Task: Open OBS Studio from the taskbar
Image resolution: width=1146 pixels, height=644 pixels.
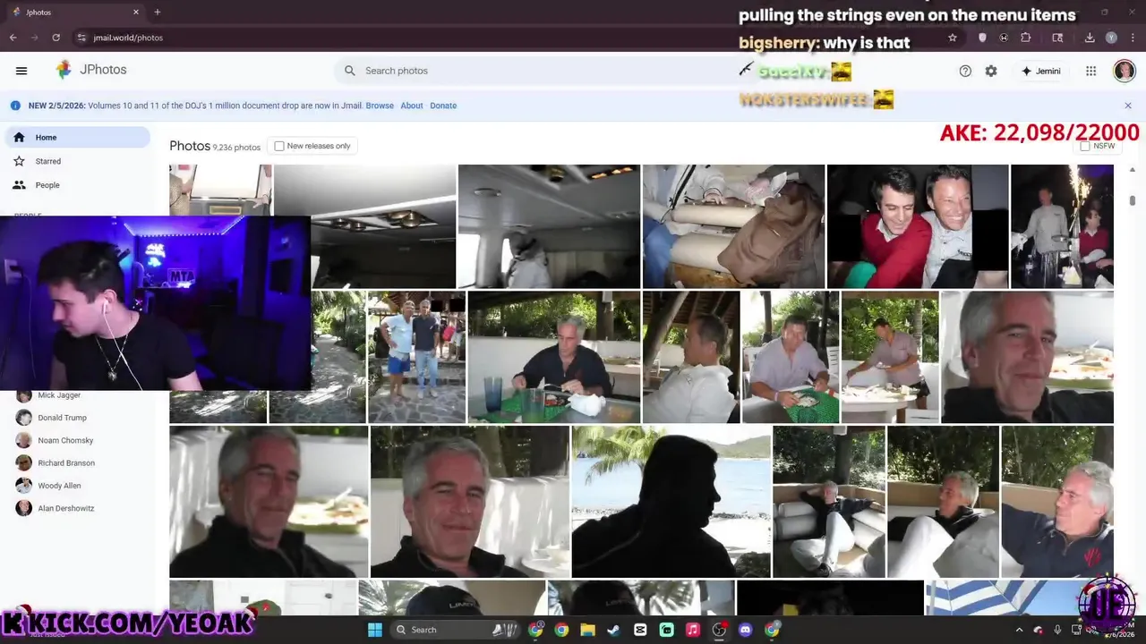Action: pos(719,630)
